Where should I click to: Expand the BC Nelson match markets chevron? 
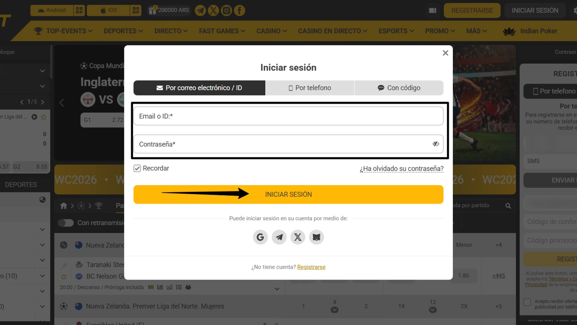pyautogui.click(x=277, y=289)
